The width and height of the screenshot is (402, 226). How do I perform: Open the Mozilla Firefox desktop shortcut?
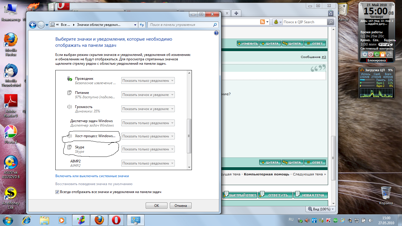11,44
